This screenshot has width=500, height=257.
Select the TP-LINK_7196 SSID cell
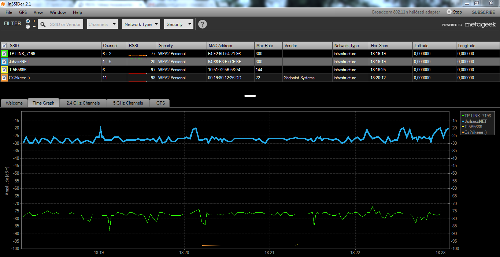(55, 54)
